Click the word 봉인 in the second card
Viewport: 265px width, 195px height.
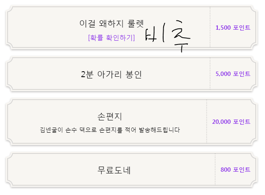tap(134, 75)
